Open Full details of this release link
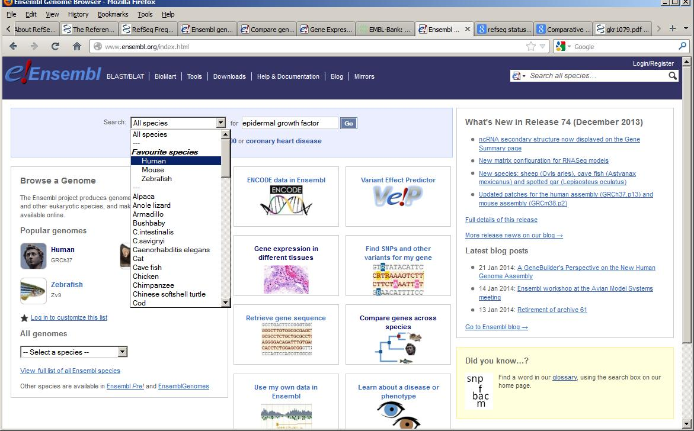Screen dimensions: 694x431 click(x=501, y=220)
